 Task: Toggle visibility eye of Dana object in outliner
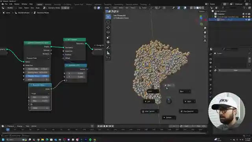click(246, 20)
